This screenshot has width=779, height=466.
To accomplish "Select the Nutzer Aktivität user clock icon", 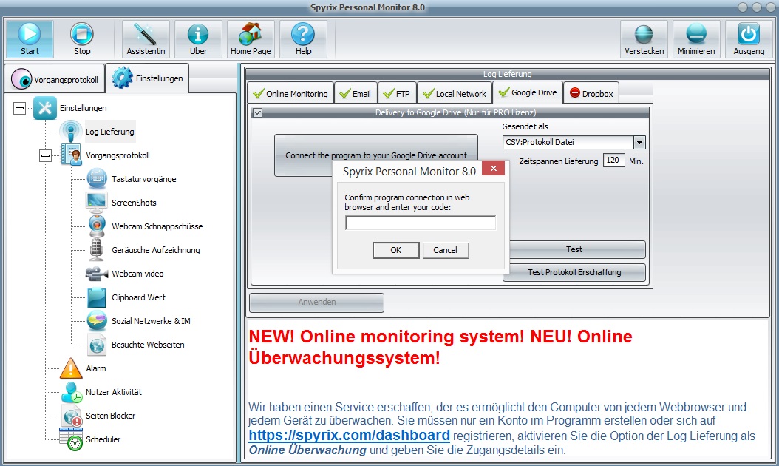I will pyautogui.click(x=72, y=392).
